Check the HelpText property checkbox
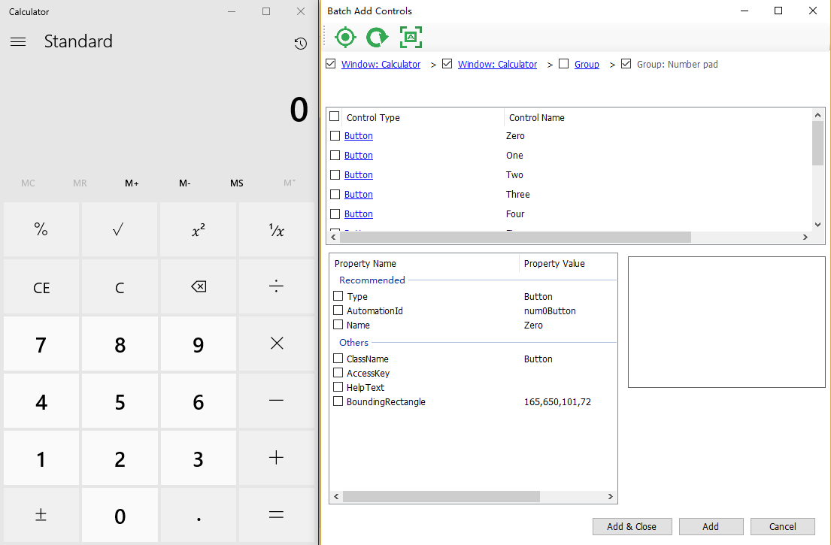The height and width of the screenshot is (545, 831). click(338, 386)
